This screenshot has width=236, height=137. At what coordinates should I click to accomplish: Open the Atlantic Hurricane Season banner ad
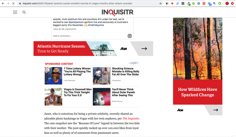tap(93, 49)
